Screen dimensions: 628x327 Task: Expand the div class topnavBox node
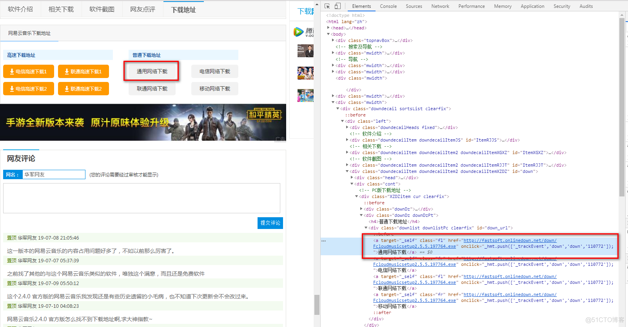tap(333, 40)
